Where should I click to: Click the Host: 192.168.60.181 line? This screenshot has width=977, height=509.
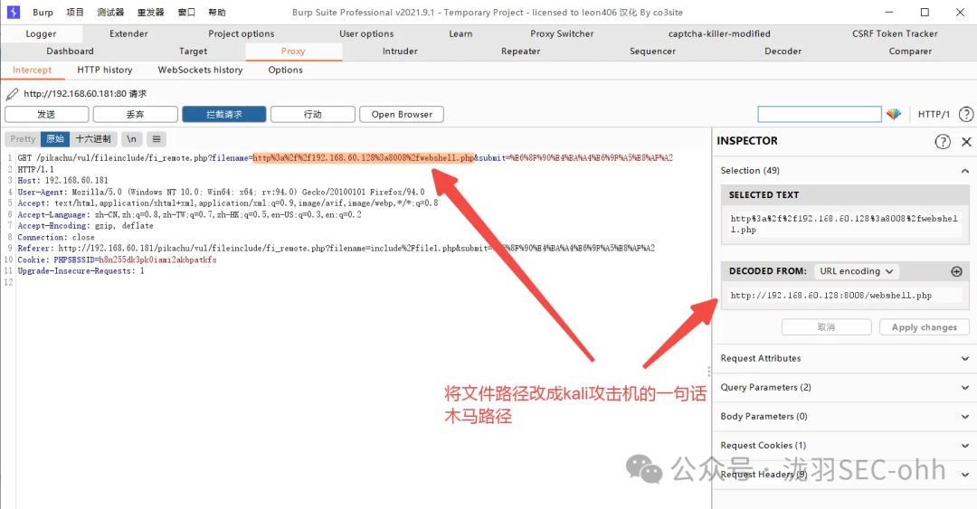(63, 181)
